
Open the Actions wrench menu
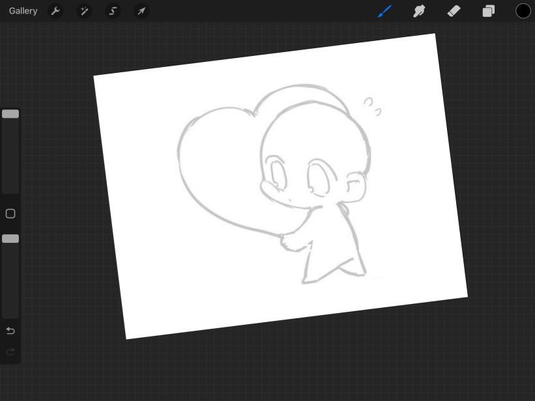coord(55,11)
